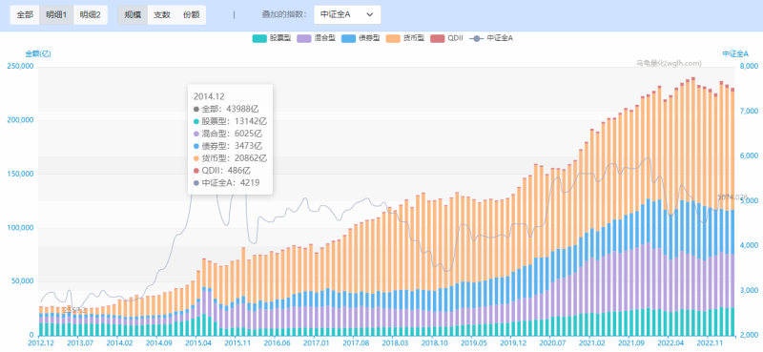The width and height of the screenshot is (763, 352).
Task: Click the 5,000 right-axis value
Action: (750, 200)
